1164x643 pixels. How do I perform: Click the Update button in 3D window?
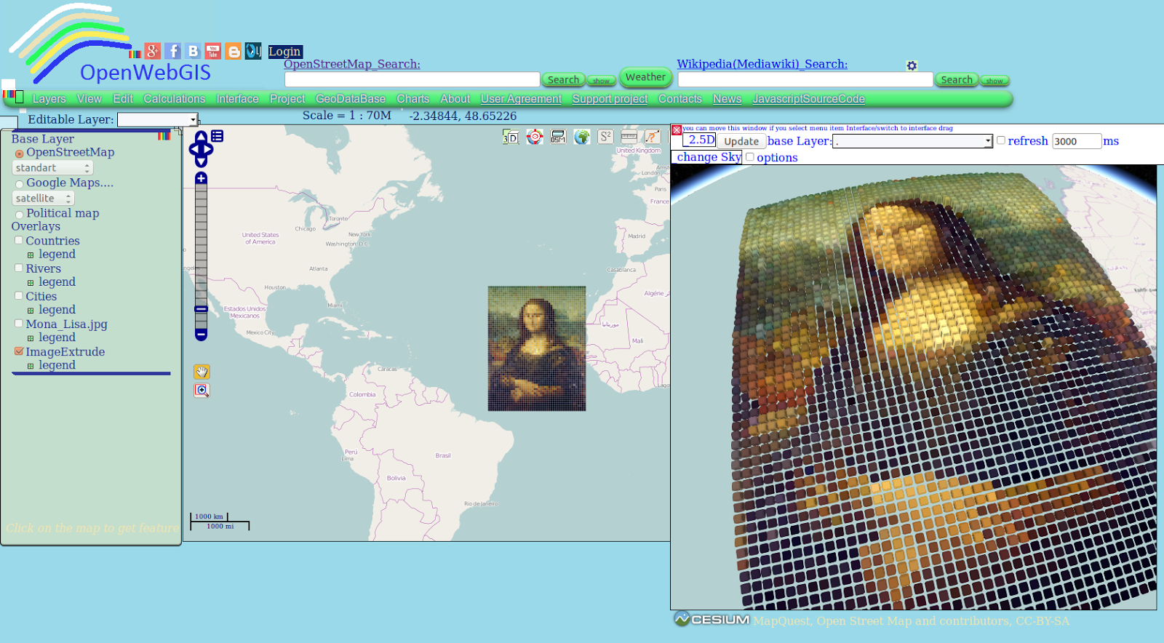[x=741, y=142]
